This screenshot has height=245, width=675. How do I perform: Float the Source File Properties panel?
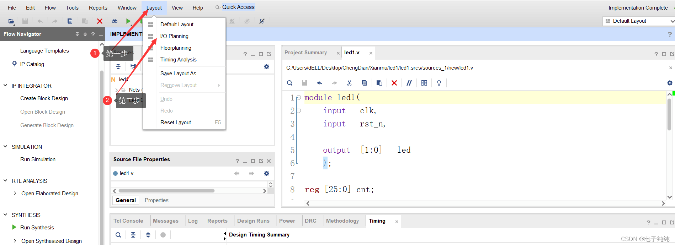coord(261,161)
